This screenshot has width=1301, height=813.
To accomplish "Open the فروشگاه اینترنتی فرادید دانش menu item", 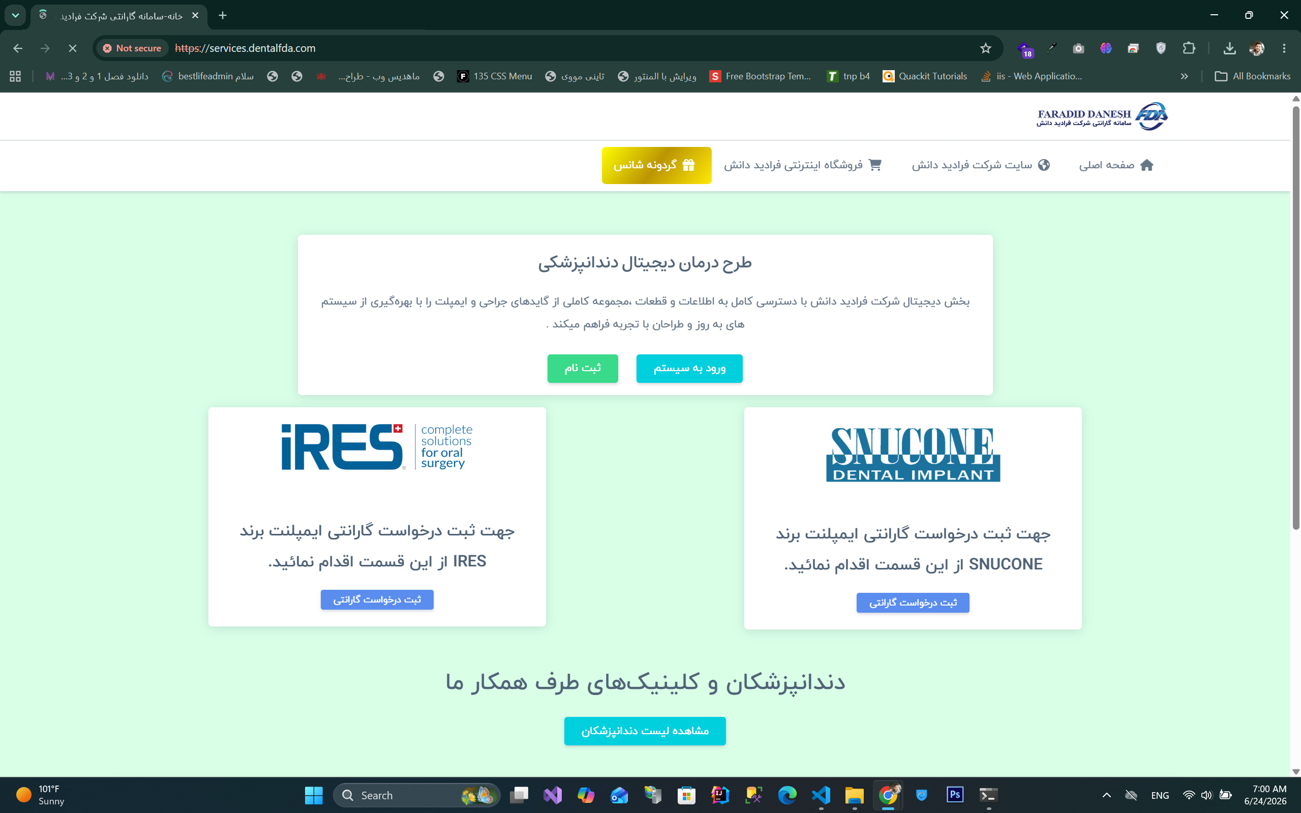I will (803, 165).
